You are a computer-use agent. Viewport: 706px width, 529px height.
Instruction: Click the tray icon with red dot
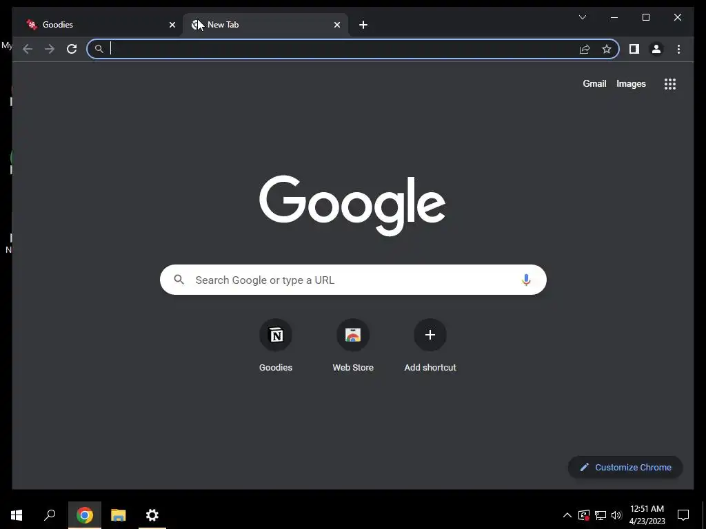coord(584,515)
